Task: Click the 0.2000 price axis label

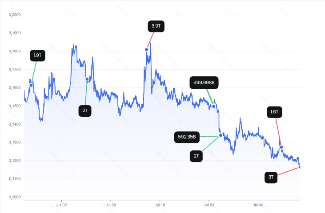Action: click(15, 15)
